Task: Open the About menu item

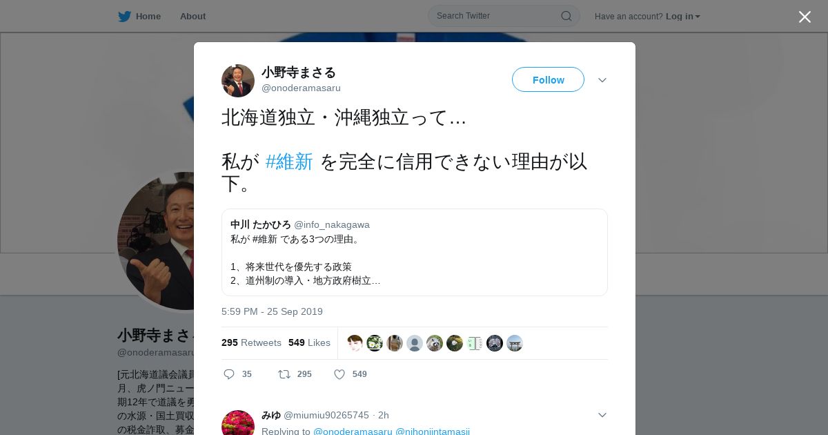Action: (x=193, y=17)
